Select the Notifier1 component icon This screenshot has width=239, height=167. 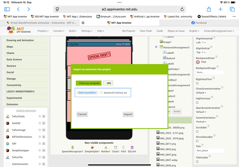tap(106, 147)
